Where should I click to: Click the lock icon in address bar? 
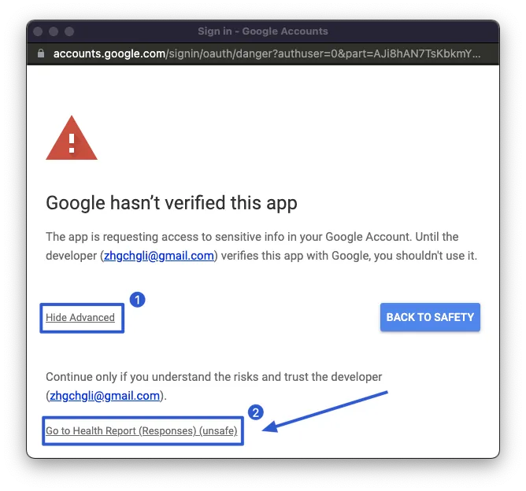[42, 54]
